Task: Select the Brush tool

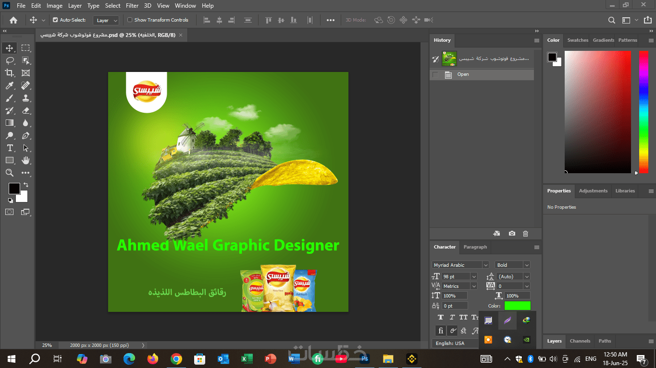Action: point(9,98)
